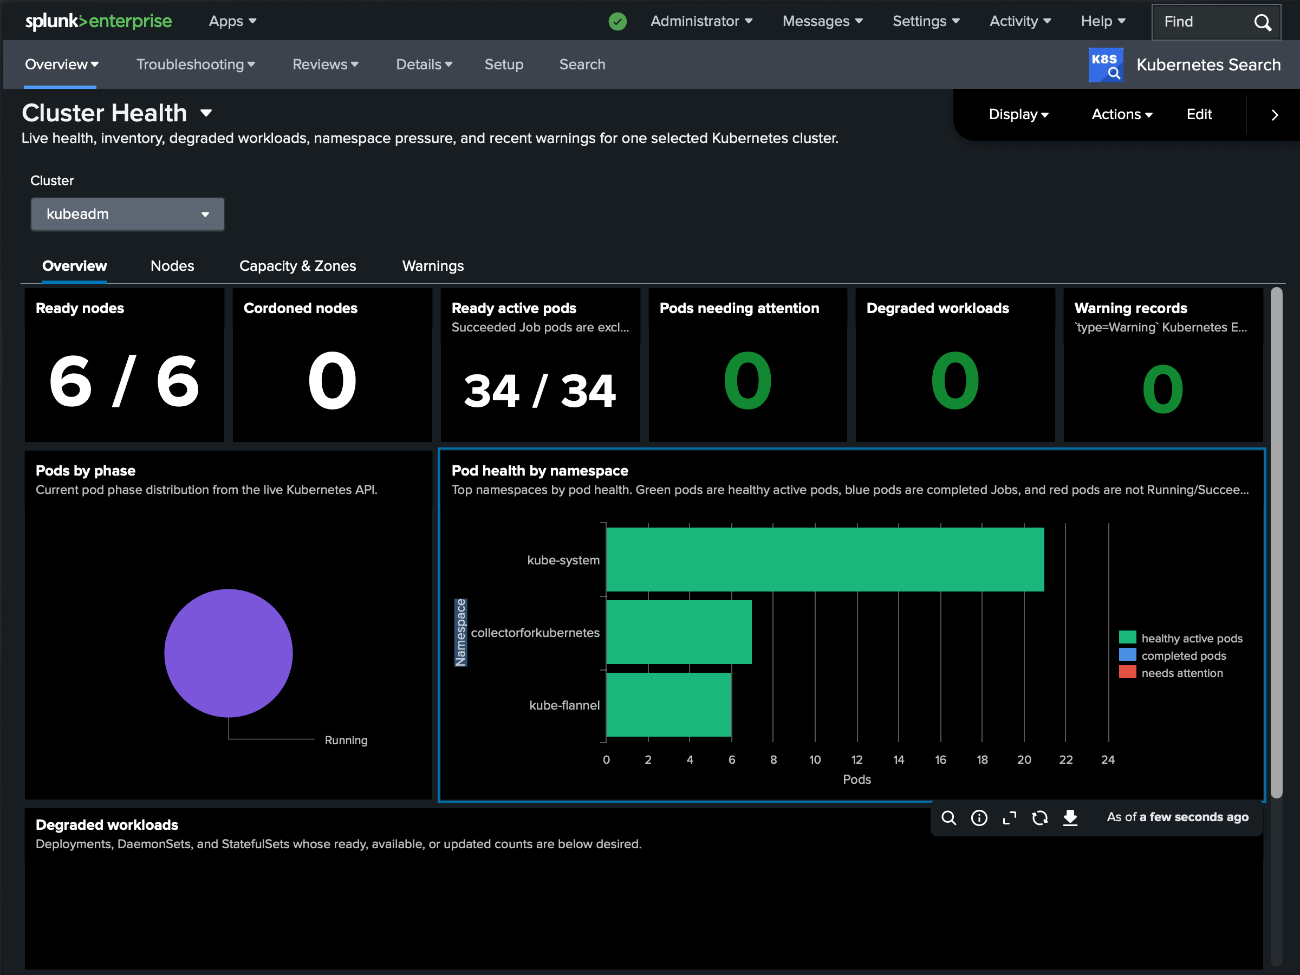Image resolution: width=1300 pixels, height=975 pixels.
Task: Click the dashboard vertical scrollbar
Action: click(1276, 542)
